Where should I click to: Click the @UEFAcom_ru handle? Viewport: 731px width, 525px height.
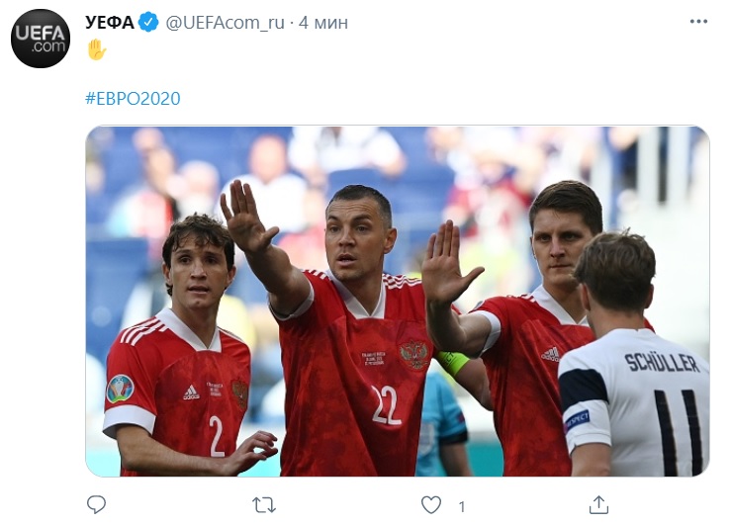click(225, 23)
